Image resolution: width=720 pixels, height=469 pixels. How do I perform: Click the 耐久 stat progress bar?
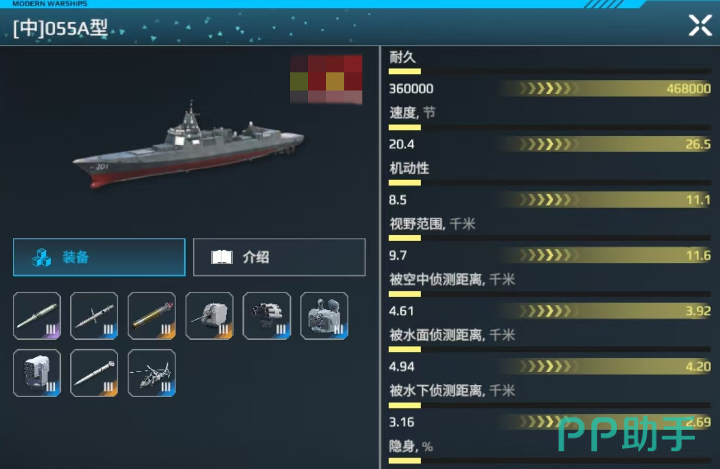(x=550, y=71)
